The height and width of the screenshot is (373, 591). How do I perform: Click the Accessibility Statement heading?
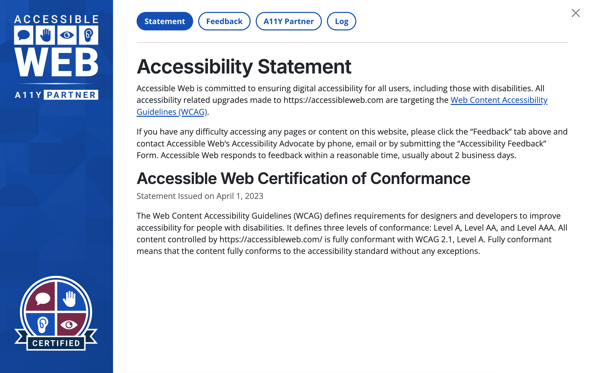click(244, 67)
